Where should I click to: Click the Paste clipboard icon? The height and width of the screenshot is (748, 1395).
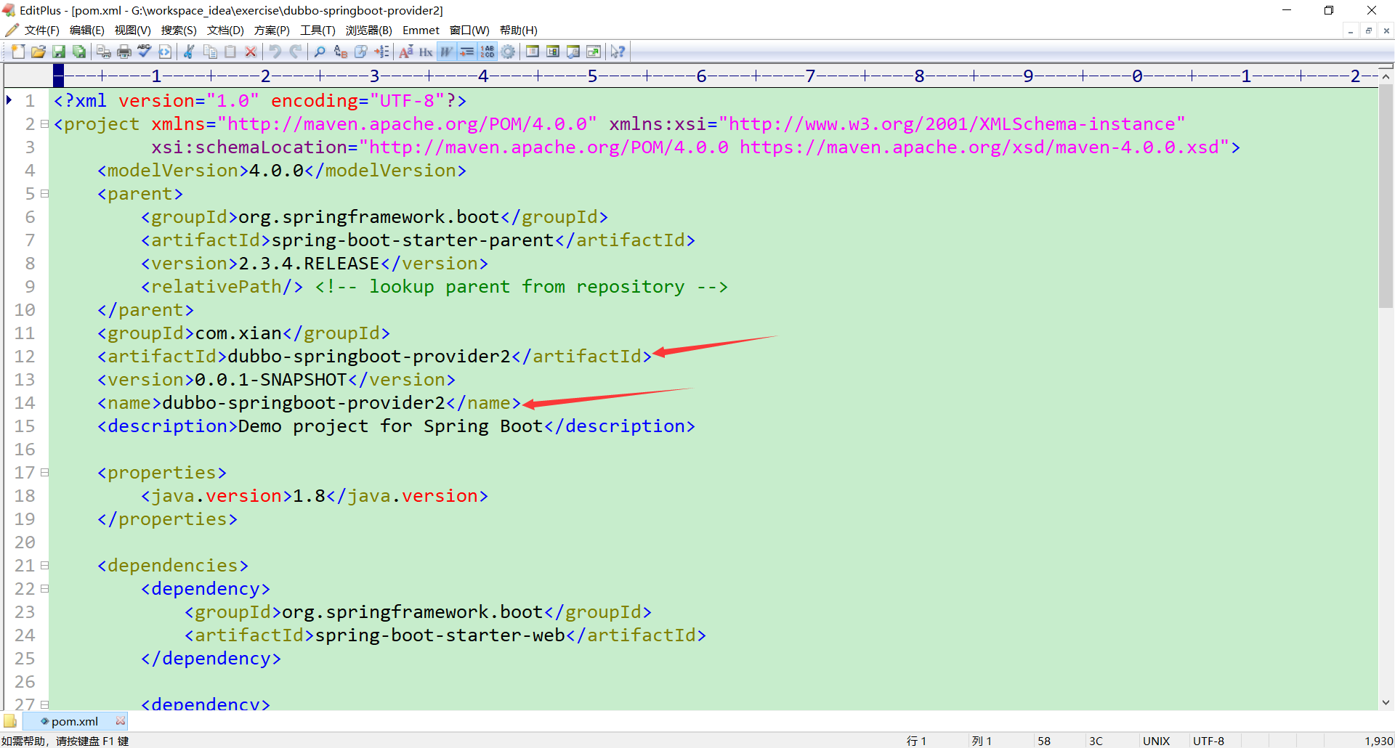click(230, 52)
